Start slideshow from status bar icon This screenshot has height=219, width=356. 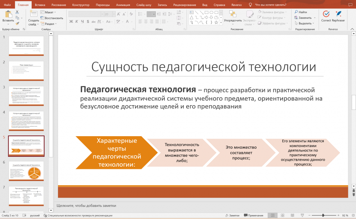tap(302, 215)
